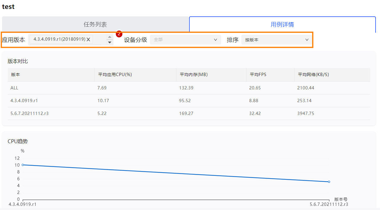
Task: Switch to the 任务列表 tab
Action: 95,24
